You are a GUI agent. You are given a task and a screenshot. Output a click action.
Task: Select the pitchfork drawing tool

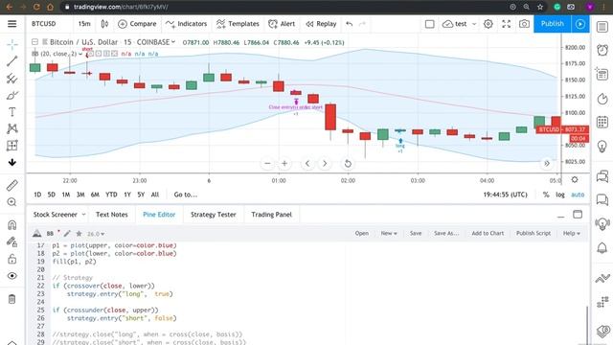point(12,79)
